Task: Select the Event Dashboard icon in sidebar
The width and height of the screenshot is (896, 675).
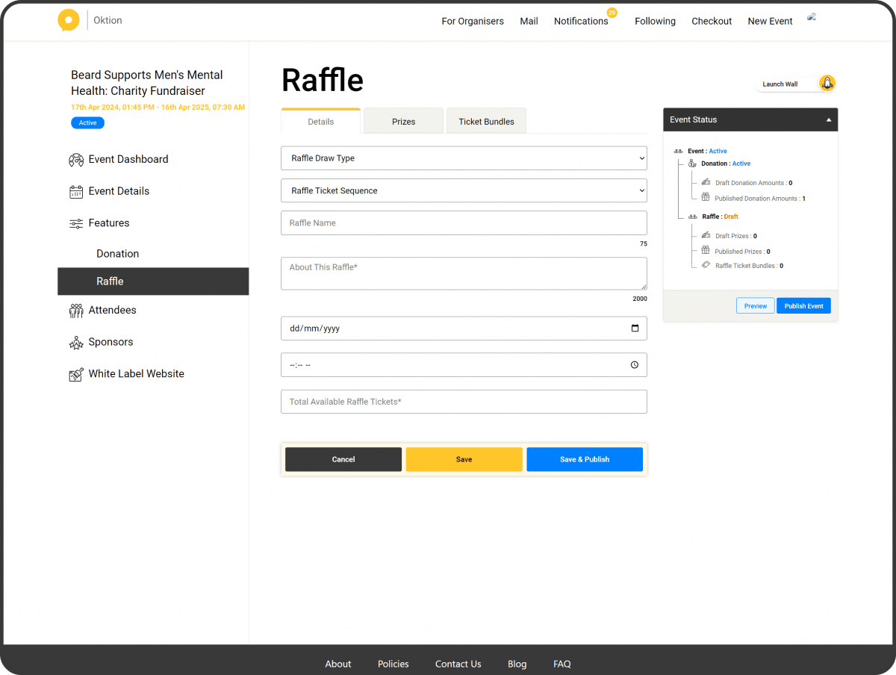Action: (75, 159)
